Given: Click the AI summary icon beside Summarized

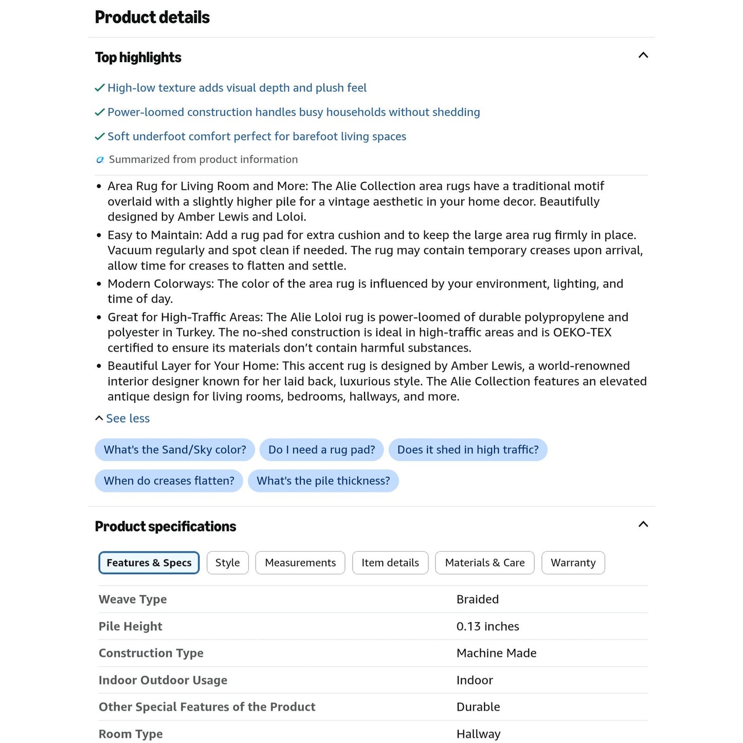Looking at the screenshot, I should (x=100, y=160).
